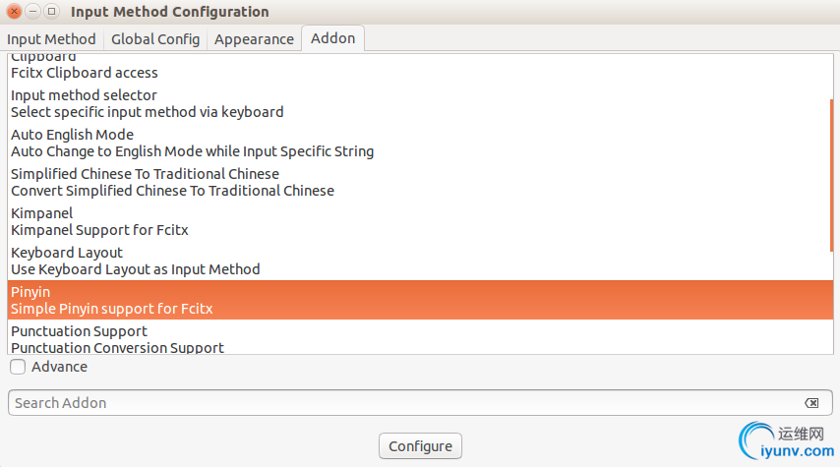Switch to the Appearance tab

(254, 39)
